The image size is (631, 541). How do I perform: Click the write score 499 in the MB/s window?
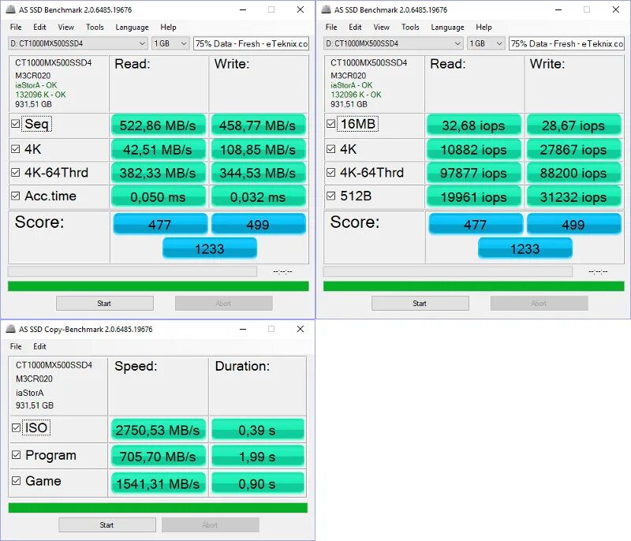coord(259,224)
